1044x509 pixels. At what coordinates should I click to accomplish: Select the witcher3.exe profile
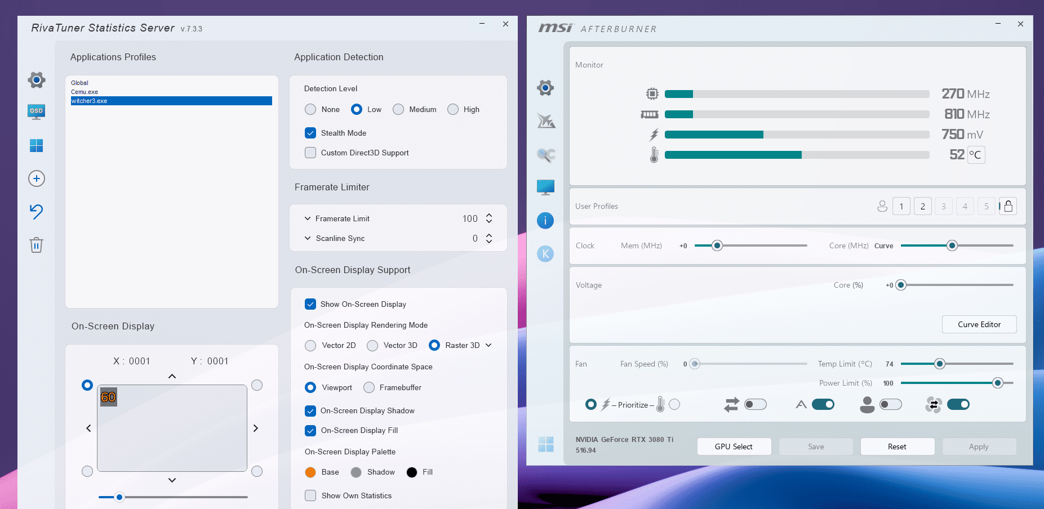pos(171,101)
